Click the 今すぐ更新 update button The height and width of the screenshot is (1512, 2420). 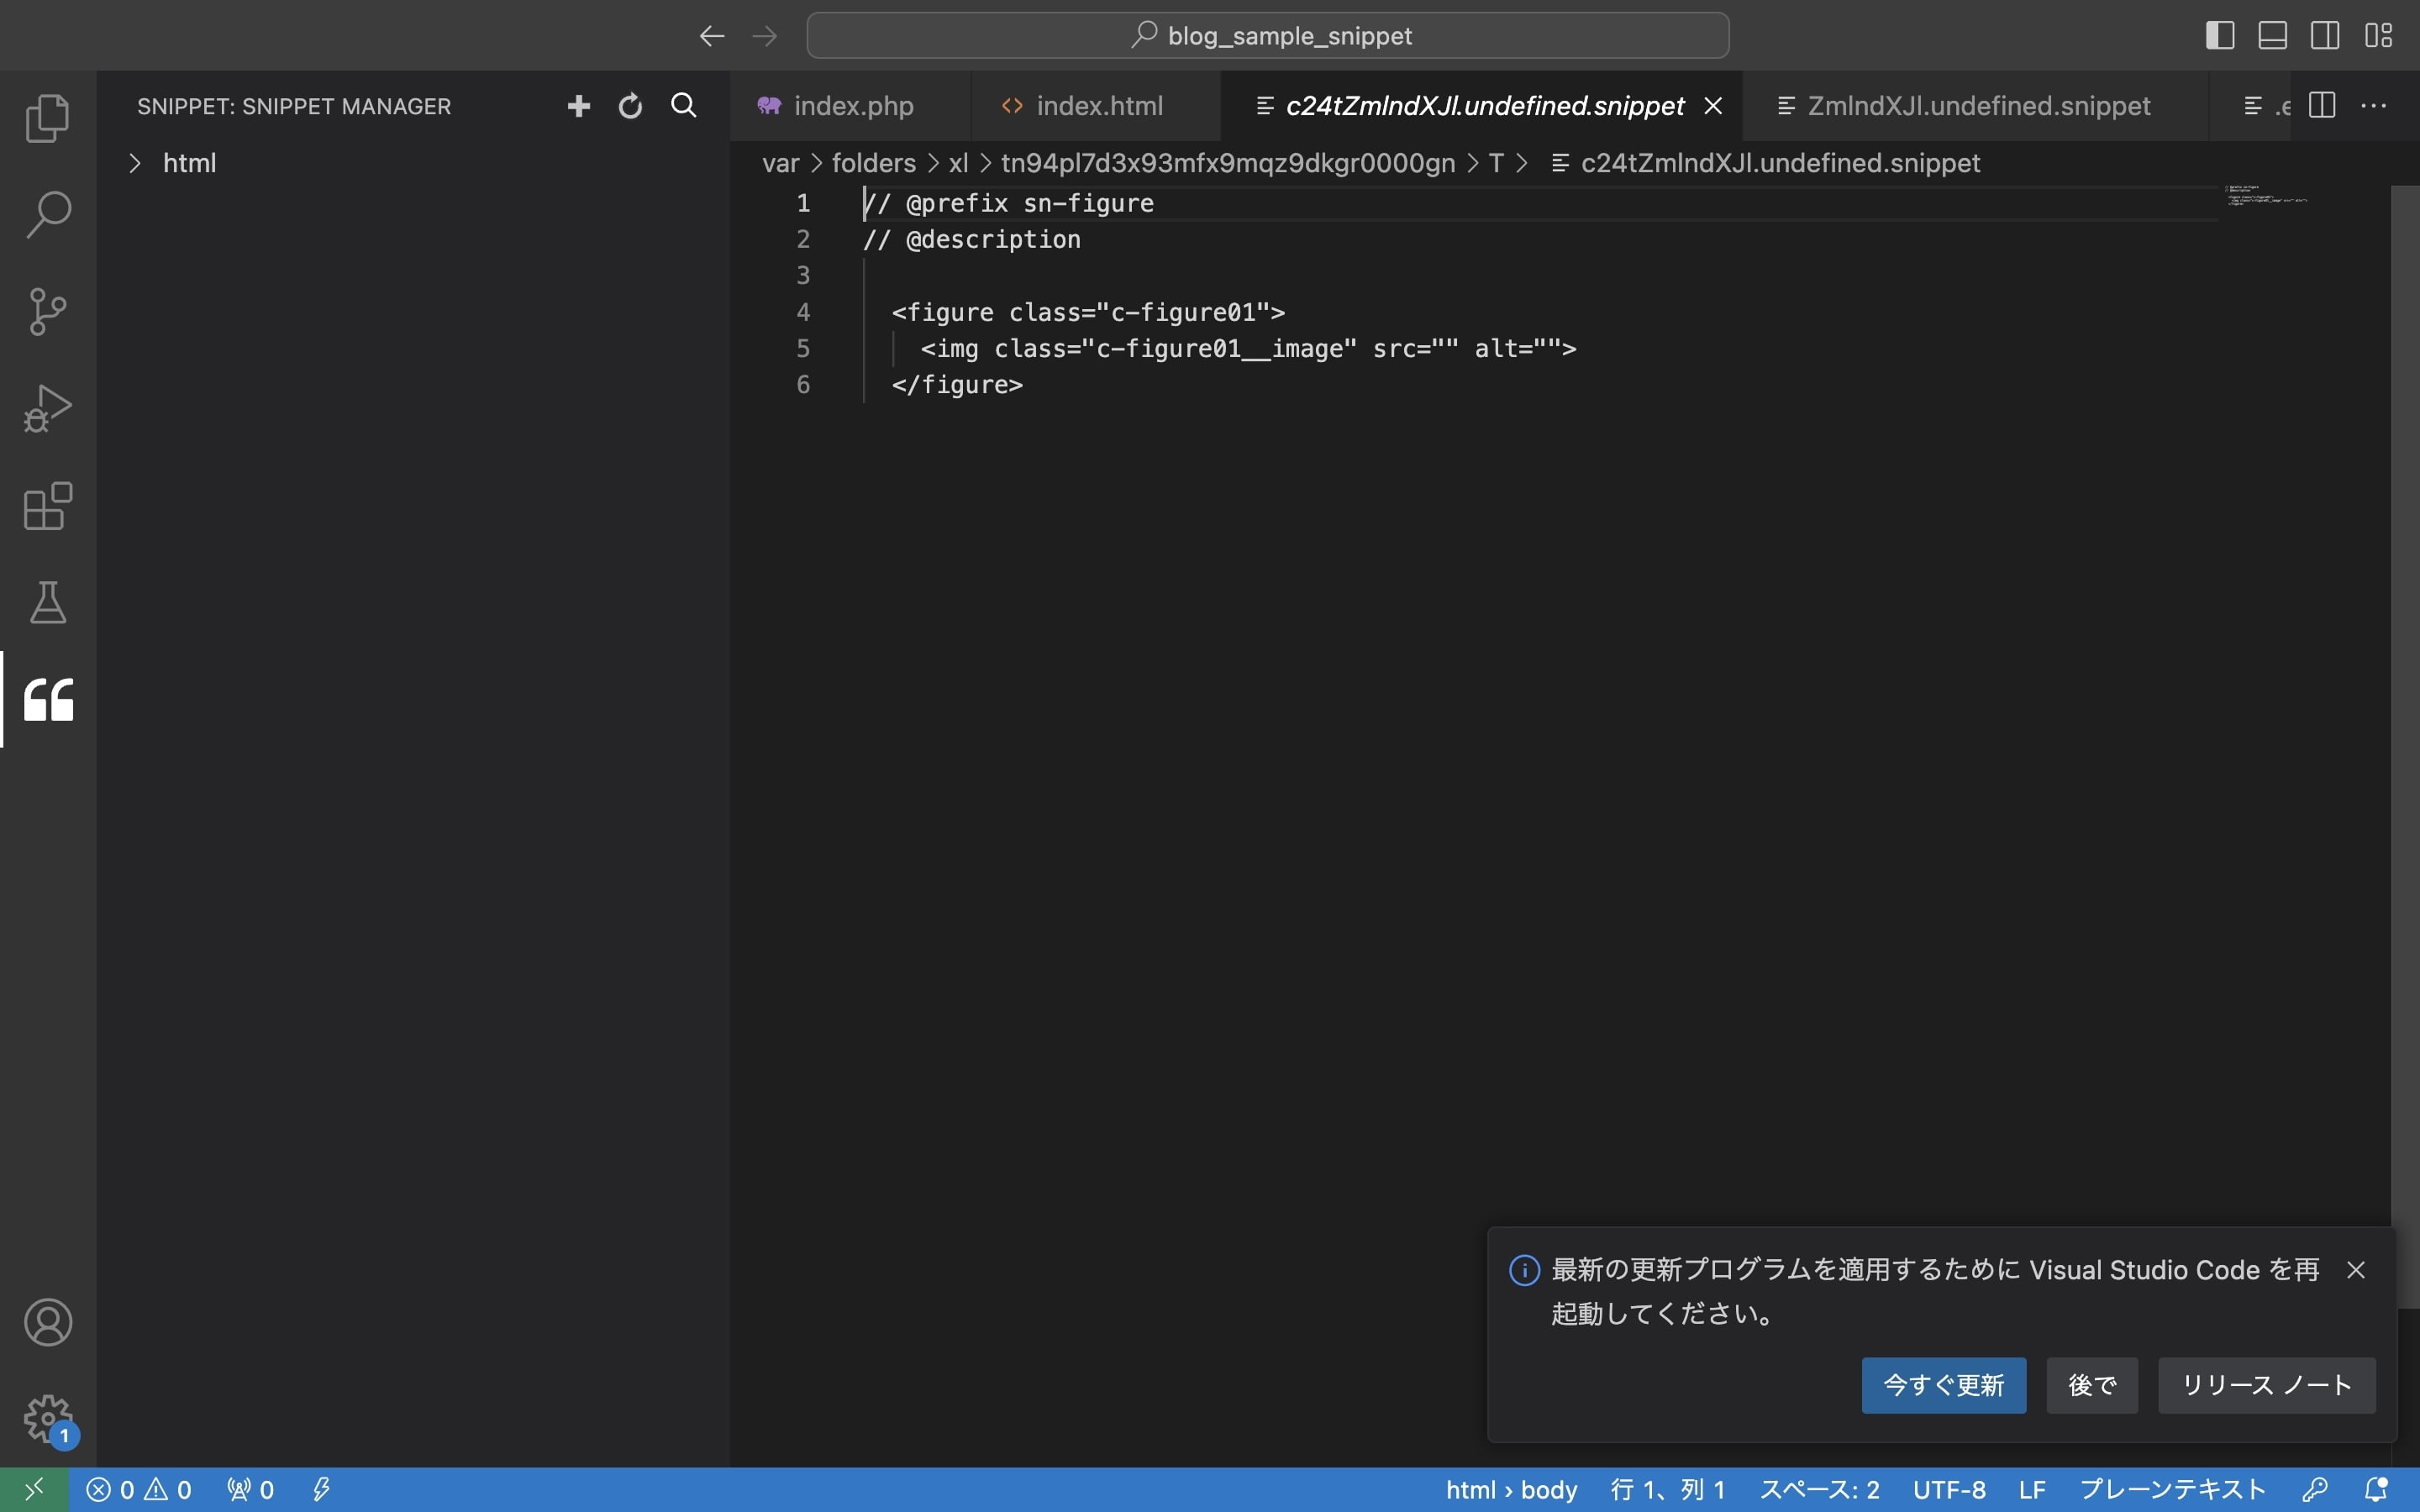(1943, 1385)
